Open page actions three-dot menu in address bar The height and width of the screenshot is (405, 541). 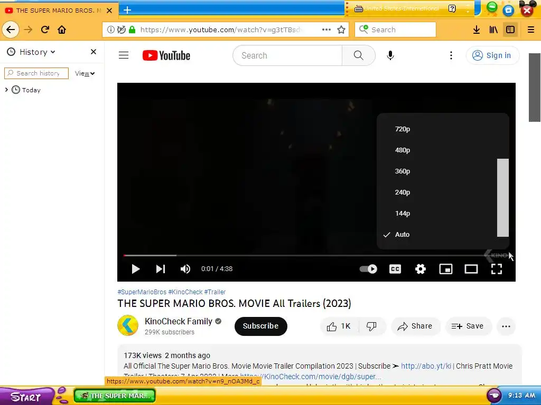click(x=327, y=30)
